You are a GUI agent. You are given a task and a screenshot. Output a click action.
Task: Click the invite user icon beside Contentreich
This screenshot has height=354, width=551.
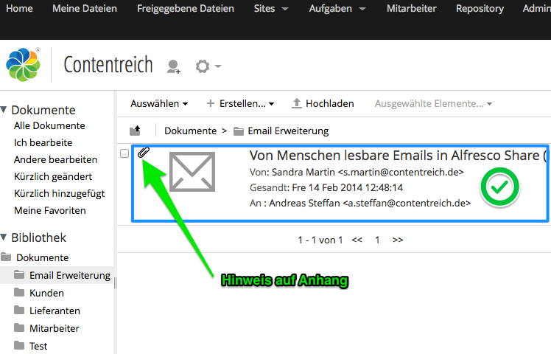pyautogui.click(x=174, y=67)
